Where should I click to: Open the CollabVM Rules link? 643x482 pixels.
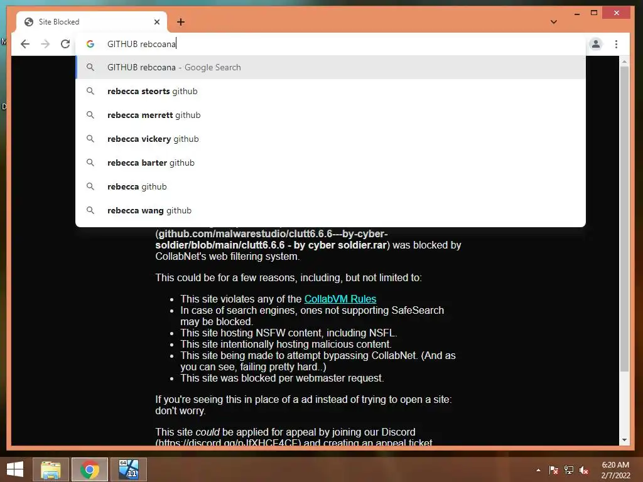click(340, 299)
